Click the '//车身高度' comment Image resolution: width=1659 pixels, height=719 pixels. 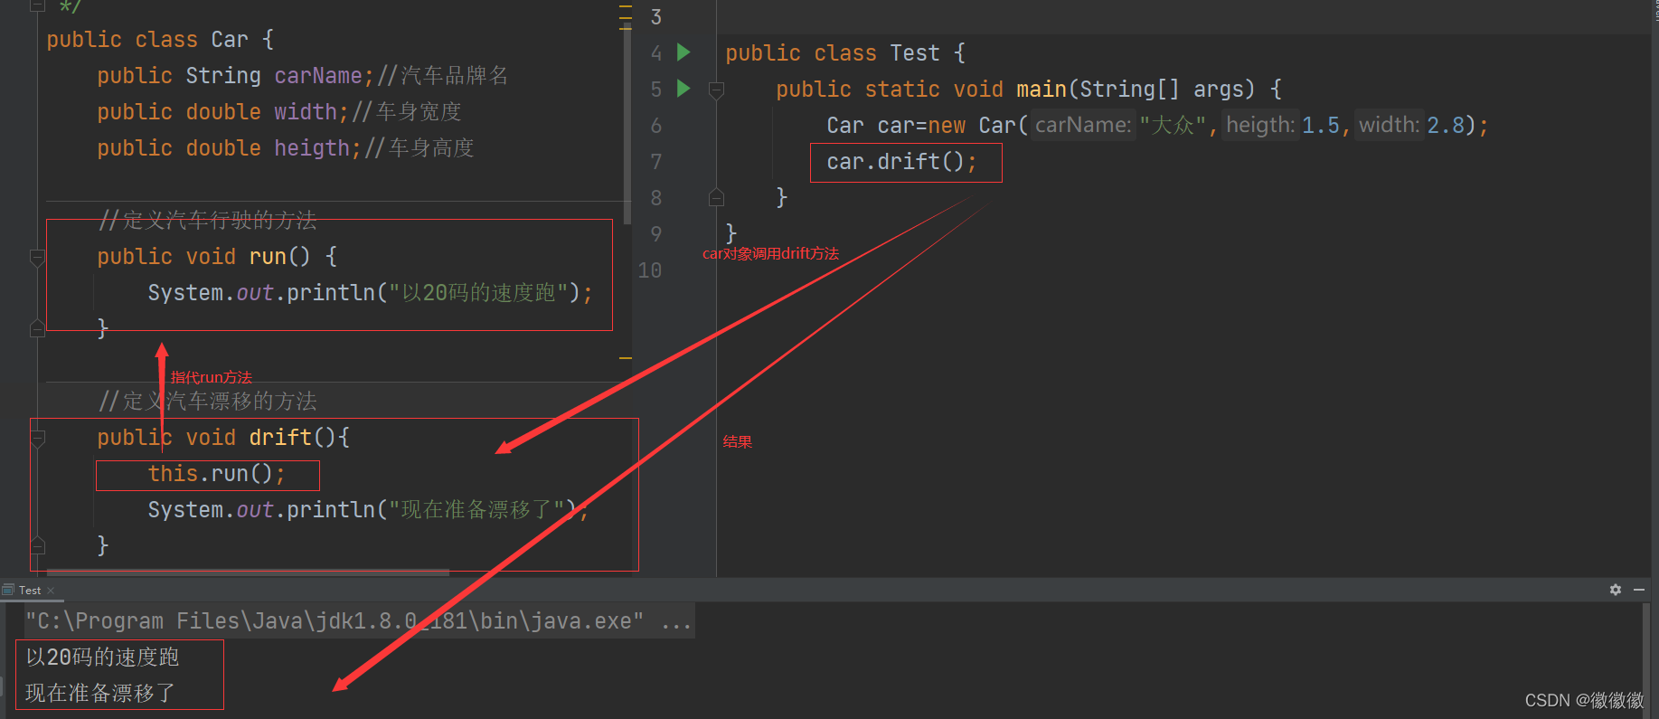coord(420,147)
